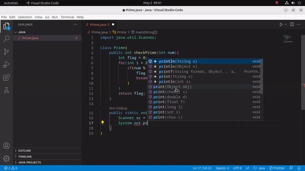Open system volume icon in top bar

click(x=293, y=3)
